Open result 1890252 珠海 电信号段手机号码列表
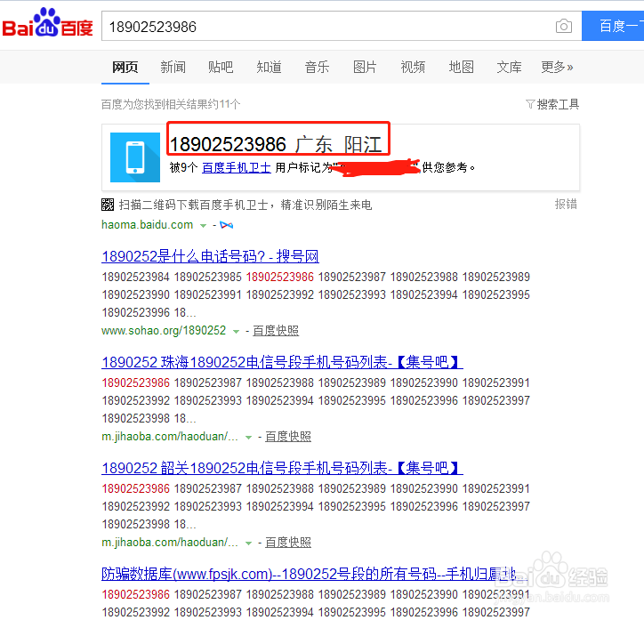 point(283,362)
